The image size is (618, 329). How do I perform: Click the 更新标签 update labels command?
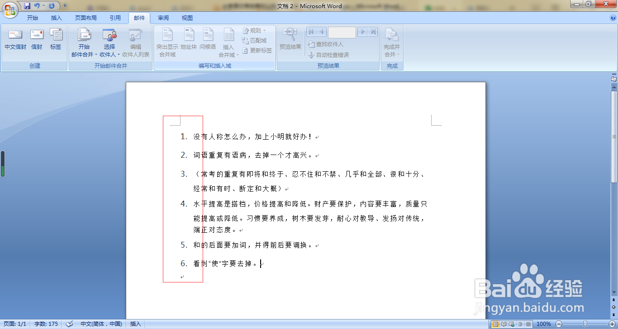click(257, 51)
